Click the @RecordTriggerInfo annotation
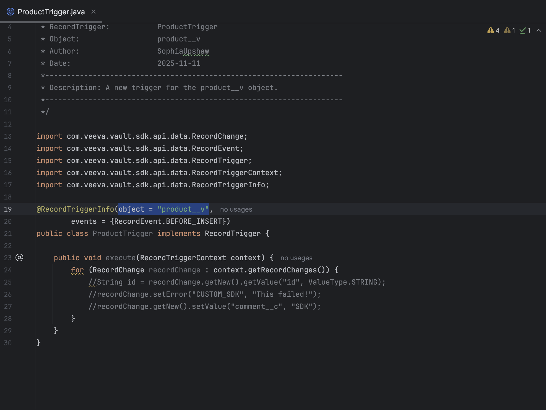The height and width of the screenshot is (410, 546). tap(75, 209)
